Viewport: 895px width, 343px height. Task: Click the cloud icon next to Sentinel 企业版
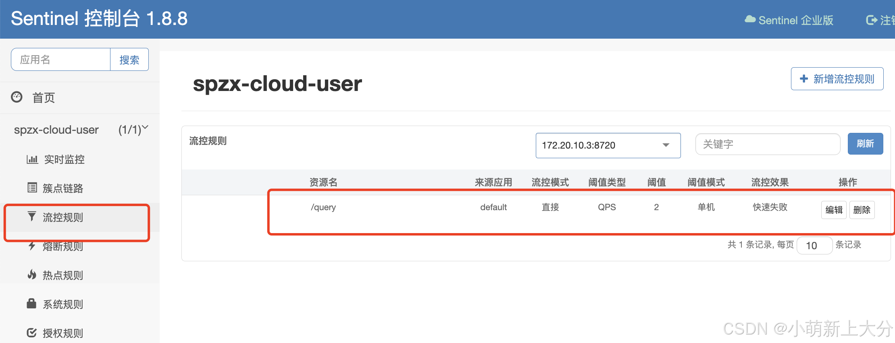click(x=750, y=19)
